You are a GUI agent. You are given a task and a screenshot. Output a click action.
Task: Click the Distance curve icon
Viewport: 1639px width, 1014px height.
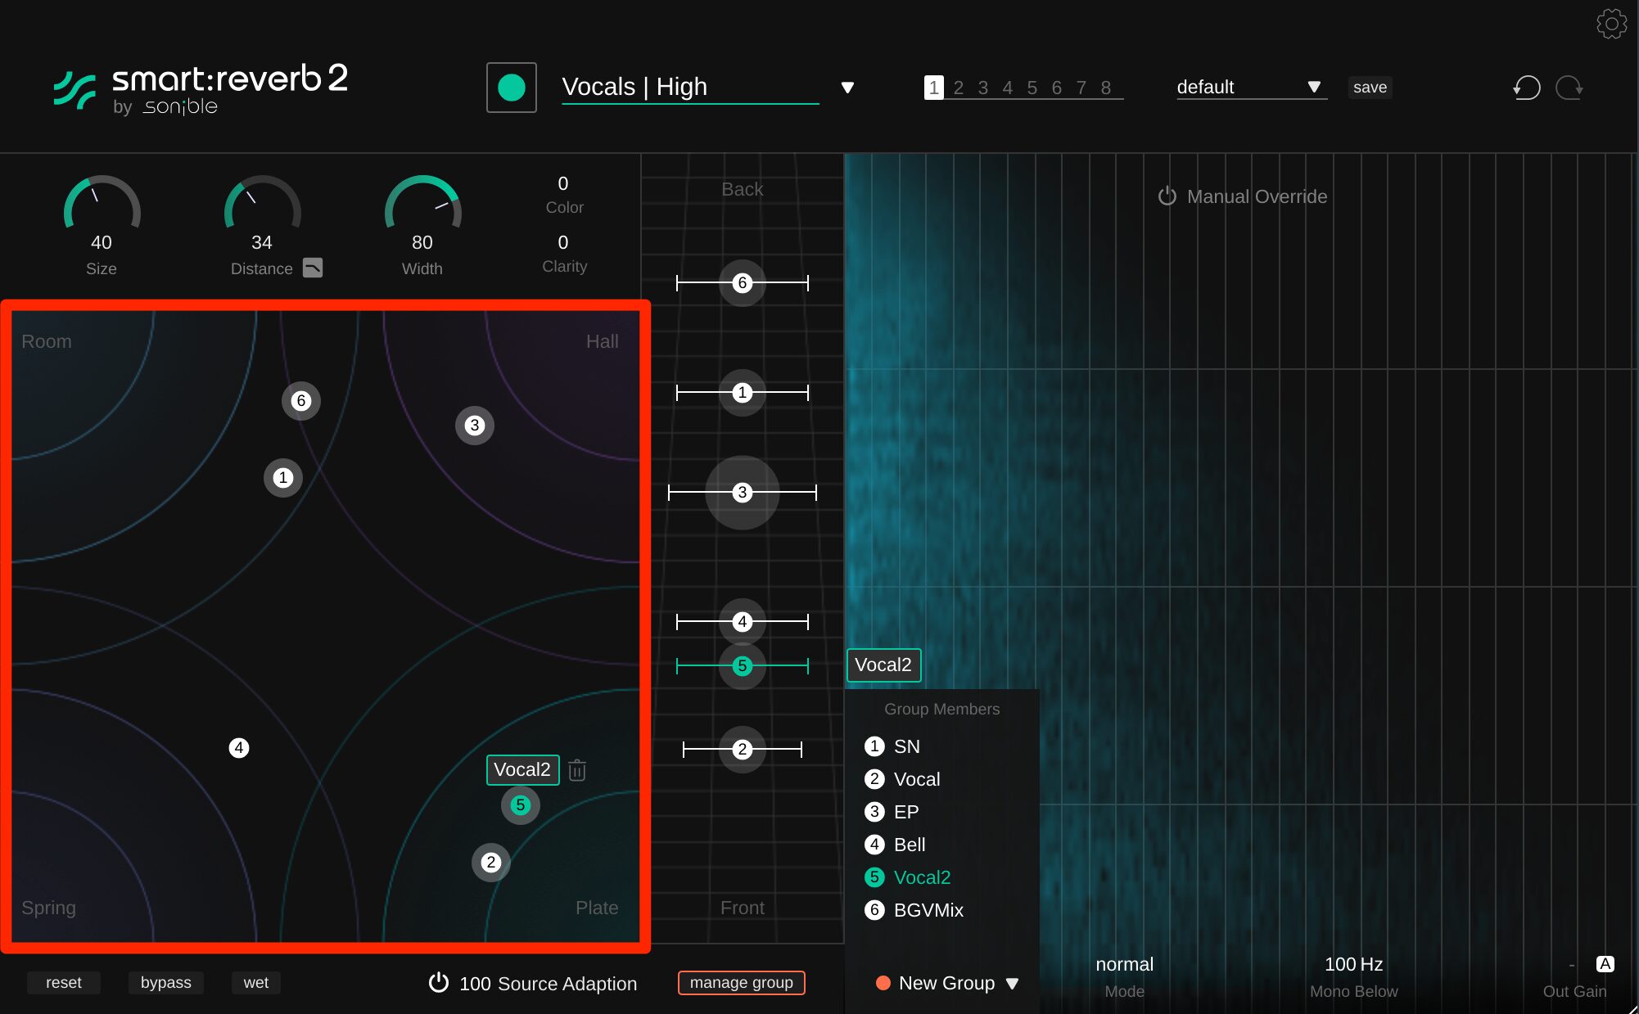point(313,268)
